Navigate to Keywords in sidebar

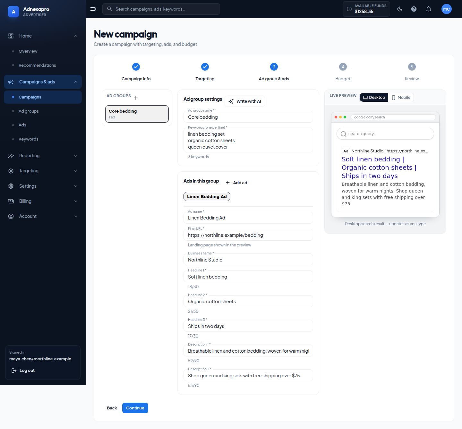pyautogui.click(x=43, y=139)
